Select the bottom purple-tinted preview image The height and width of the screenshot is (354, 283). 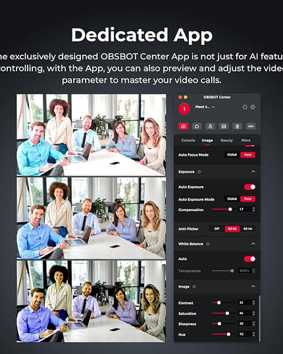tap(91, 301)
